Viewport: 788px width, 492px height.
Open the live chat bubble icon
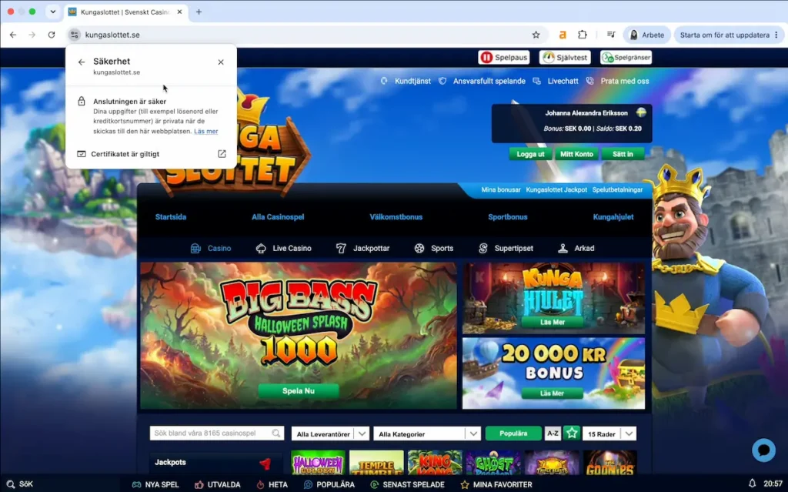pos(763,450)
